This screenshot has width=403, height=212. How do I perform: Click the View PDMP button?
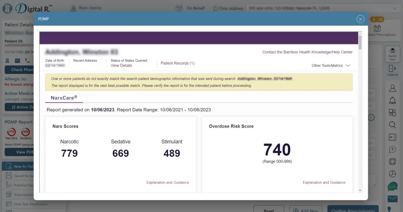point(19,152)
